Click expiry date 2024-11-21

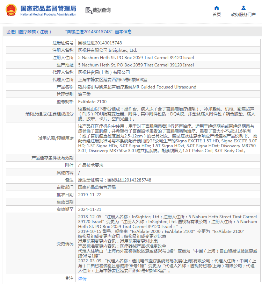point(89,210)
